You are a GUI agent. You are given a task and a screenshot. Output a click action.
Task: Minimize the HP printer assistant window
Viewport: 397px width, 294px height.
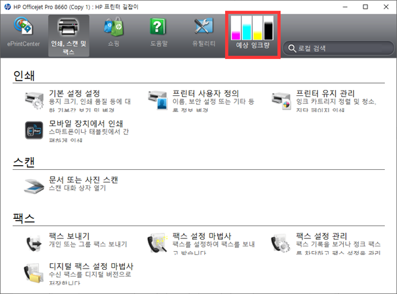coord(345,7)
